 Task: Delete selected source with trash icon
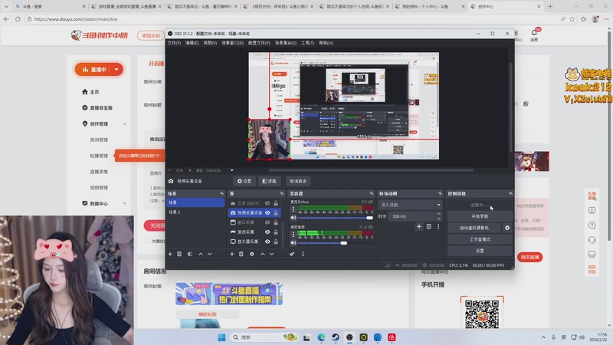(x=241, y=254)
